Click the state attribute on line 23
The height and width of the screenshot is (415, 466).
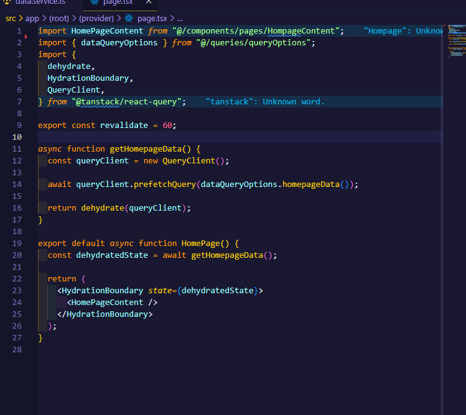click(x=160, y=291)
